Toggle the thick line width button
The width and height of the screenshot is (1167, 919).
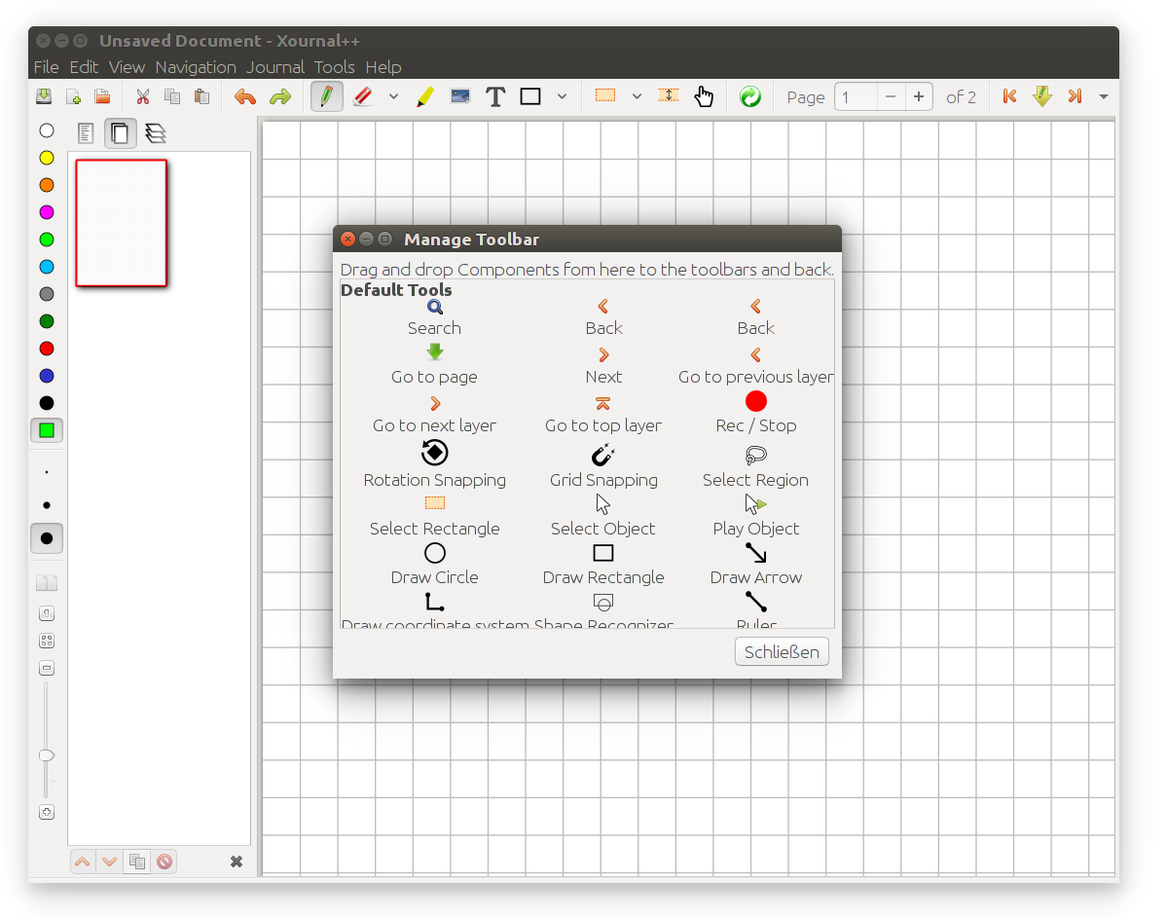pos(47,538)
